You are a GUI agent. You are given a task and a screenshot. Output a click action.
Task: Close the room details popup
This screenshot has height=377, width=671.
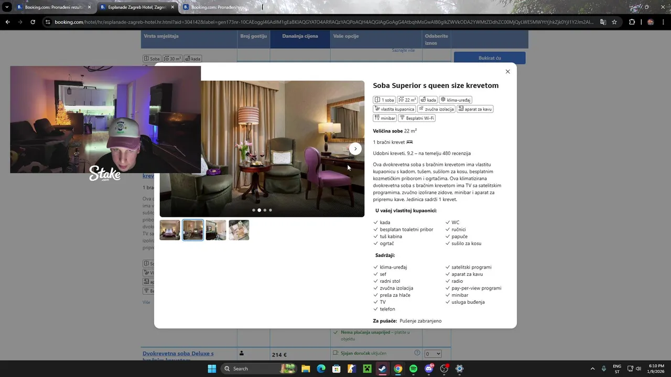click(507, 72)
